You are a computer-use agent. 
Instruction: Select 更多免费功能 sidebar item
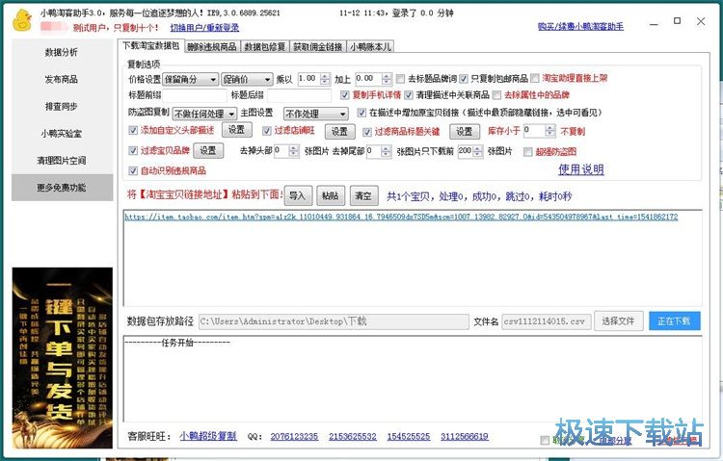[x=62, y=188]
